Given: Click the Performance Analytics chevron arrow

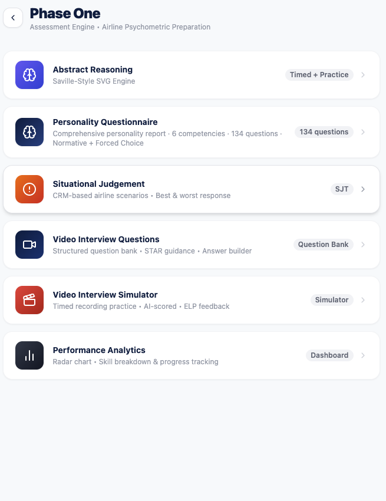Looking at the screenshot, I should pyautogui.click(x=363, y=355).
